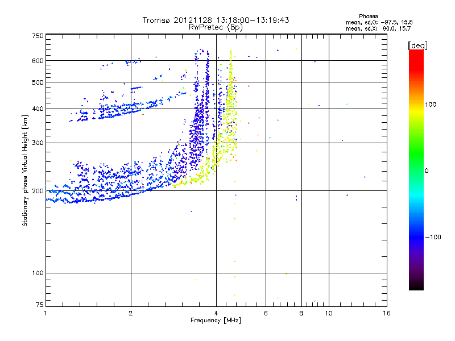Click the x-axis tick label '10'
Image resolution: width=455 pixels, height=341 pixels.
click(329, 313)
